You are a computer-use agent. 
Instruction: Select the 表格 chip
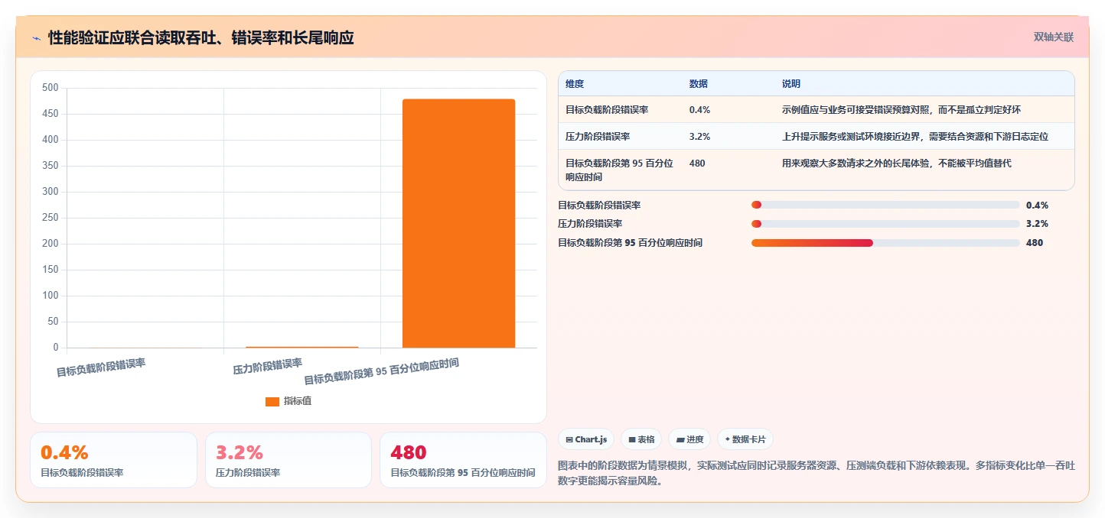click(x=641, y=439)
